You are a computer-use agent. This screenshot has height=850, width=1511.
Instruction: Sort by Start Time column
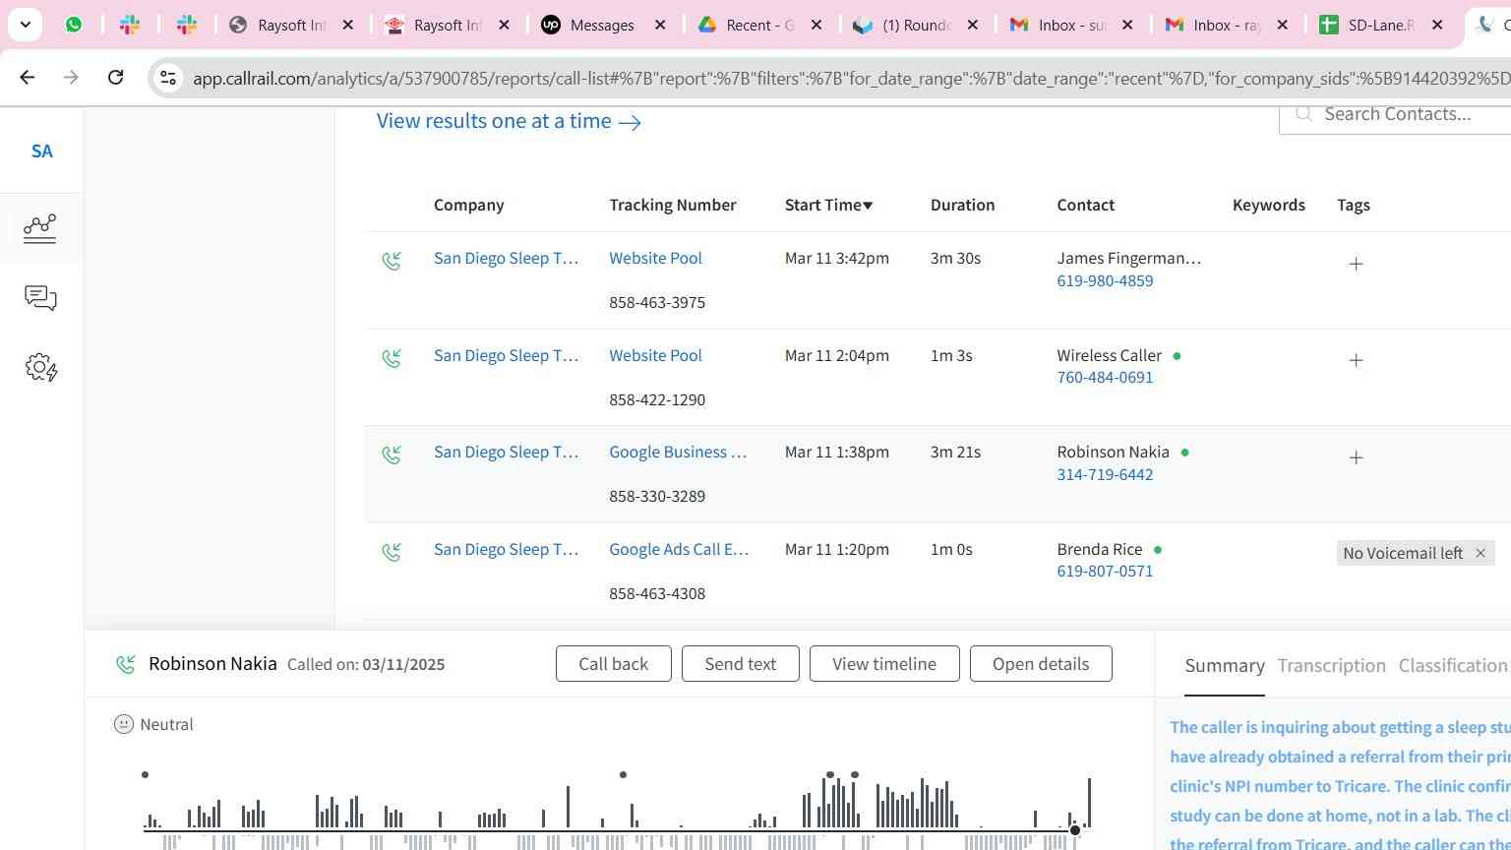[828, 205]
